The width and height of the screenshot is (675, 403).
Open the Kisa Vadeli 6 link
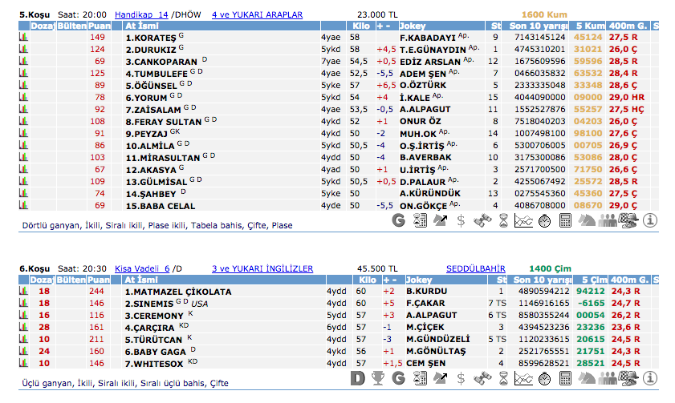pyautogui.click(x=143, y=269)
